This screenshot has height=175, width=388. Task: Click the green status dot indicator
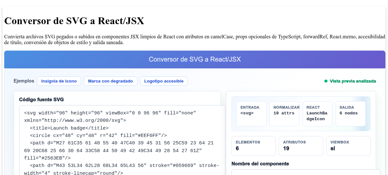click(x=326, y=81)
